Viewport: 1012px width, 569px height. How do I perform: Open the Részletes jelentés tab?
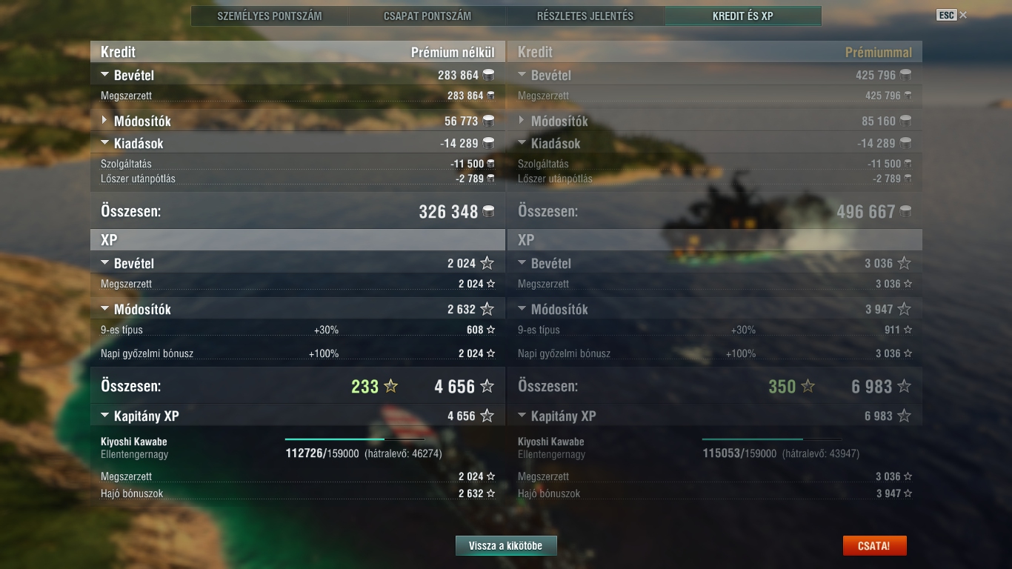pos(585,16)
